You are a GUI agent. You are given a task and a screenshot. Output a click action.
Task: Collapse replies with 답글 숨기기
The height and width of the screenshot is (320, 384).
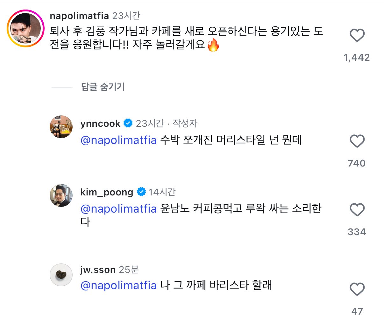point(103,87)
